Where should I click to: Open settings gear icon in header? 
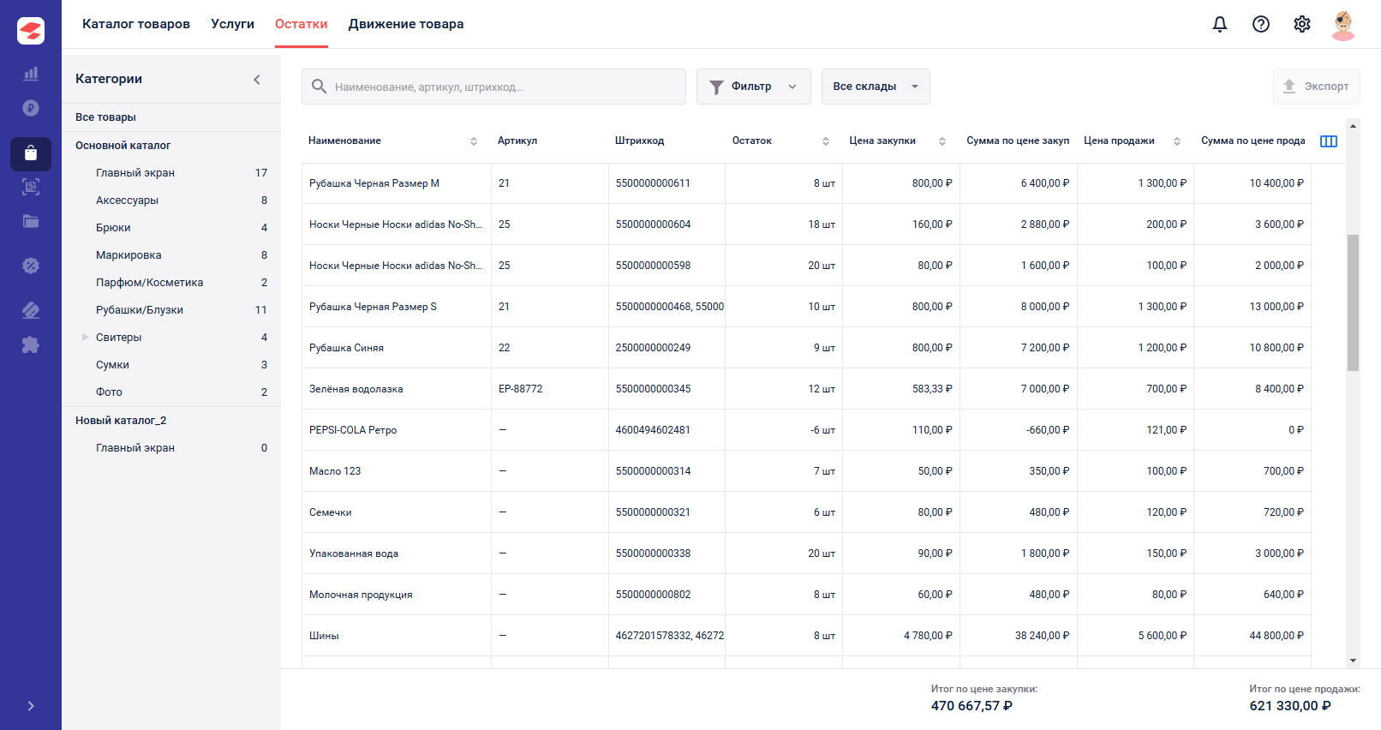(x=1302, y=24)
